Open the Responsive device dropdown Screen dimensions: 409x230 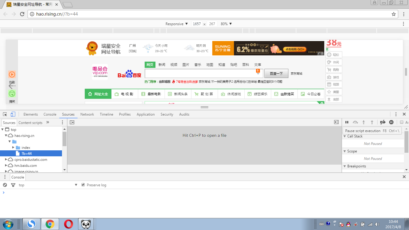177,24
